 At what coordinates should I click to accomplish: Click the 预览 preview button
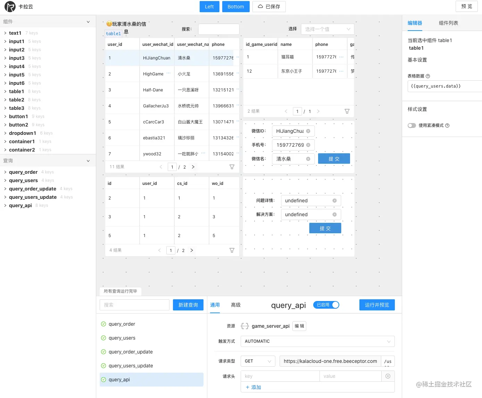pos(467,6)
